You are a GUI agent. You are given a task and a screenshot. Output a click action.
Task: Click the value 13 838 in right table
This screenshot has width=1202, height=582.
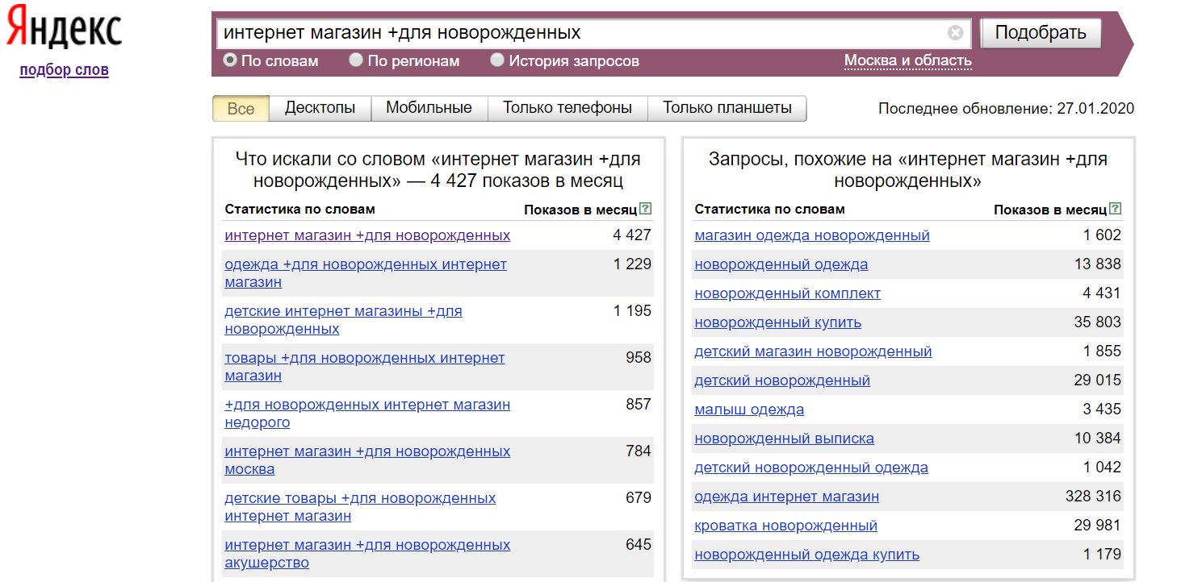tap(1097, 264)
